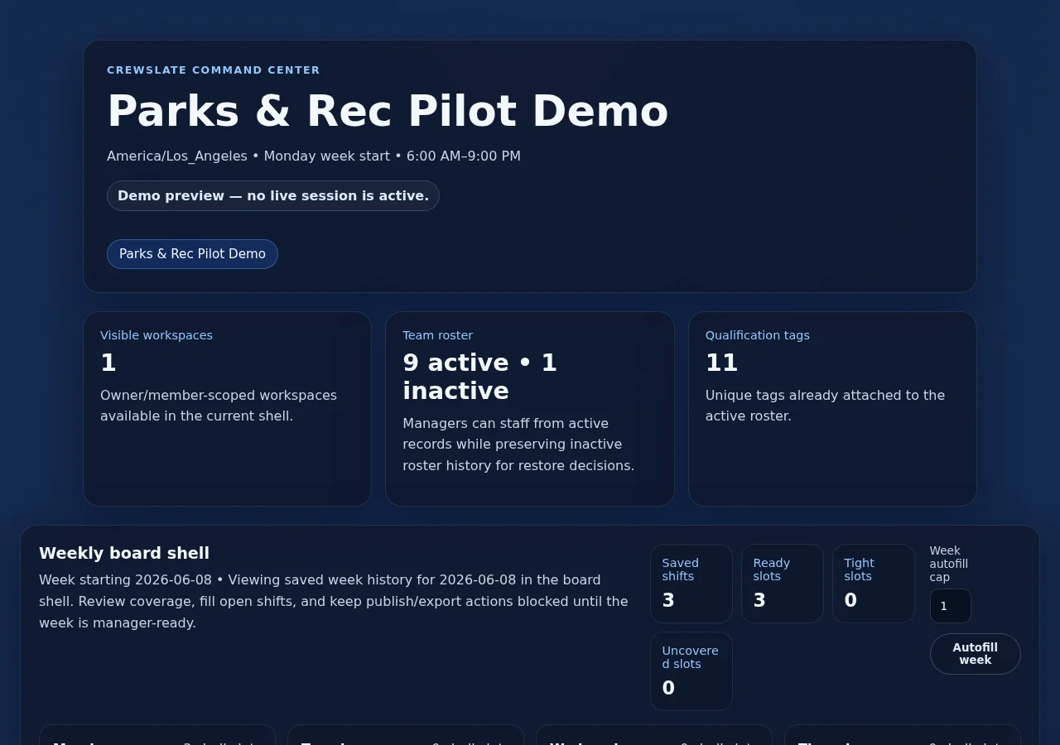This screenshot has height=745, width=1060.
Task: Click the Team roster card
Action: [530, 409]
